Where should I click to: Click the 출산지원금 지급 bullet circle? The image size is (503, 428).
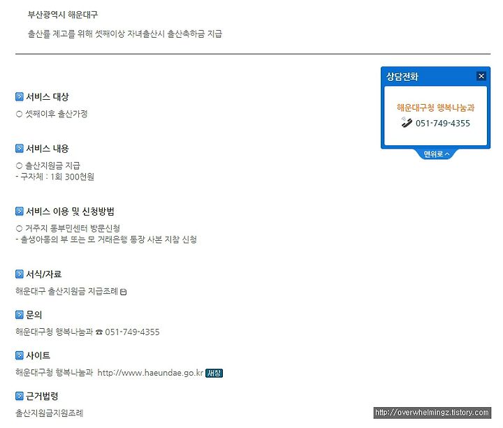[19, 165]
